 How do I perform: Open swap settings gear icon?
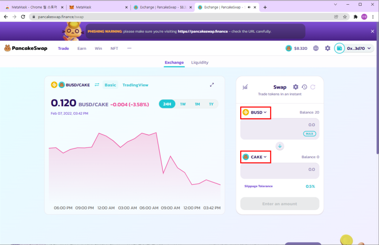pyautogui.click(x=295, y=87)
